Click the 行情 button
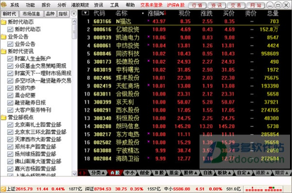The height and width of the screenshot is (193, 292). [196, 4]
